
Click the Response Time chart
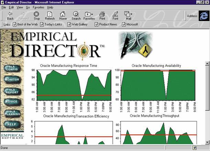click(x=74, y=85)
